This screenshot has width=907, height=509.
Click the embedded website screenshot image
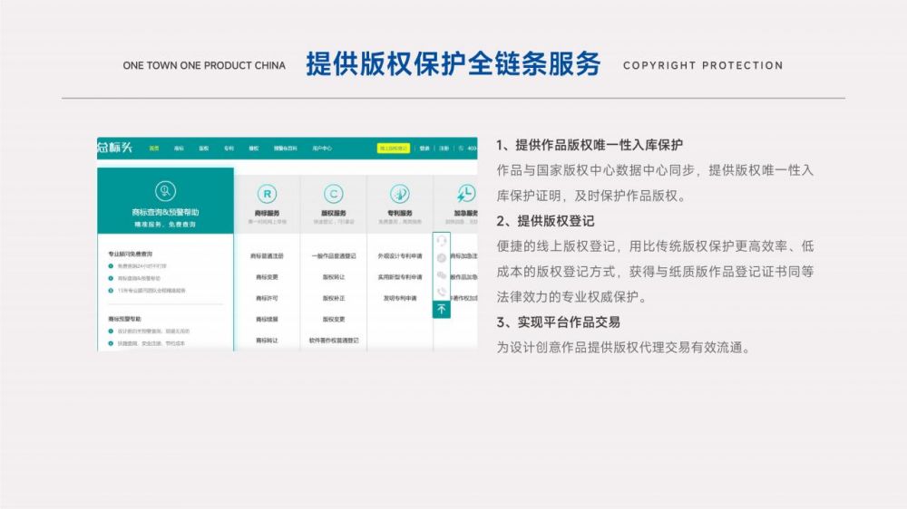(x=287, y=244)
